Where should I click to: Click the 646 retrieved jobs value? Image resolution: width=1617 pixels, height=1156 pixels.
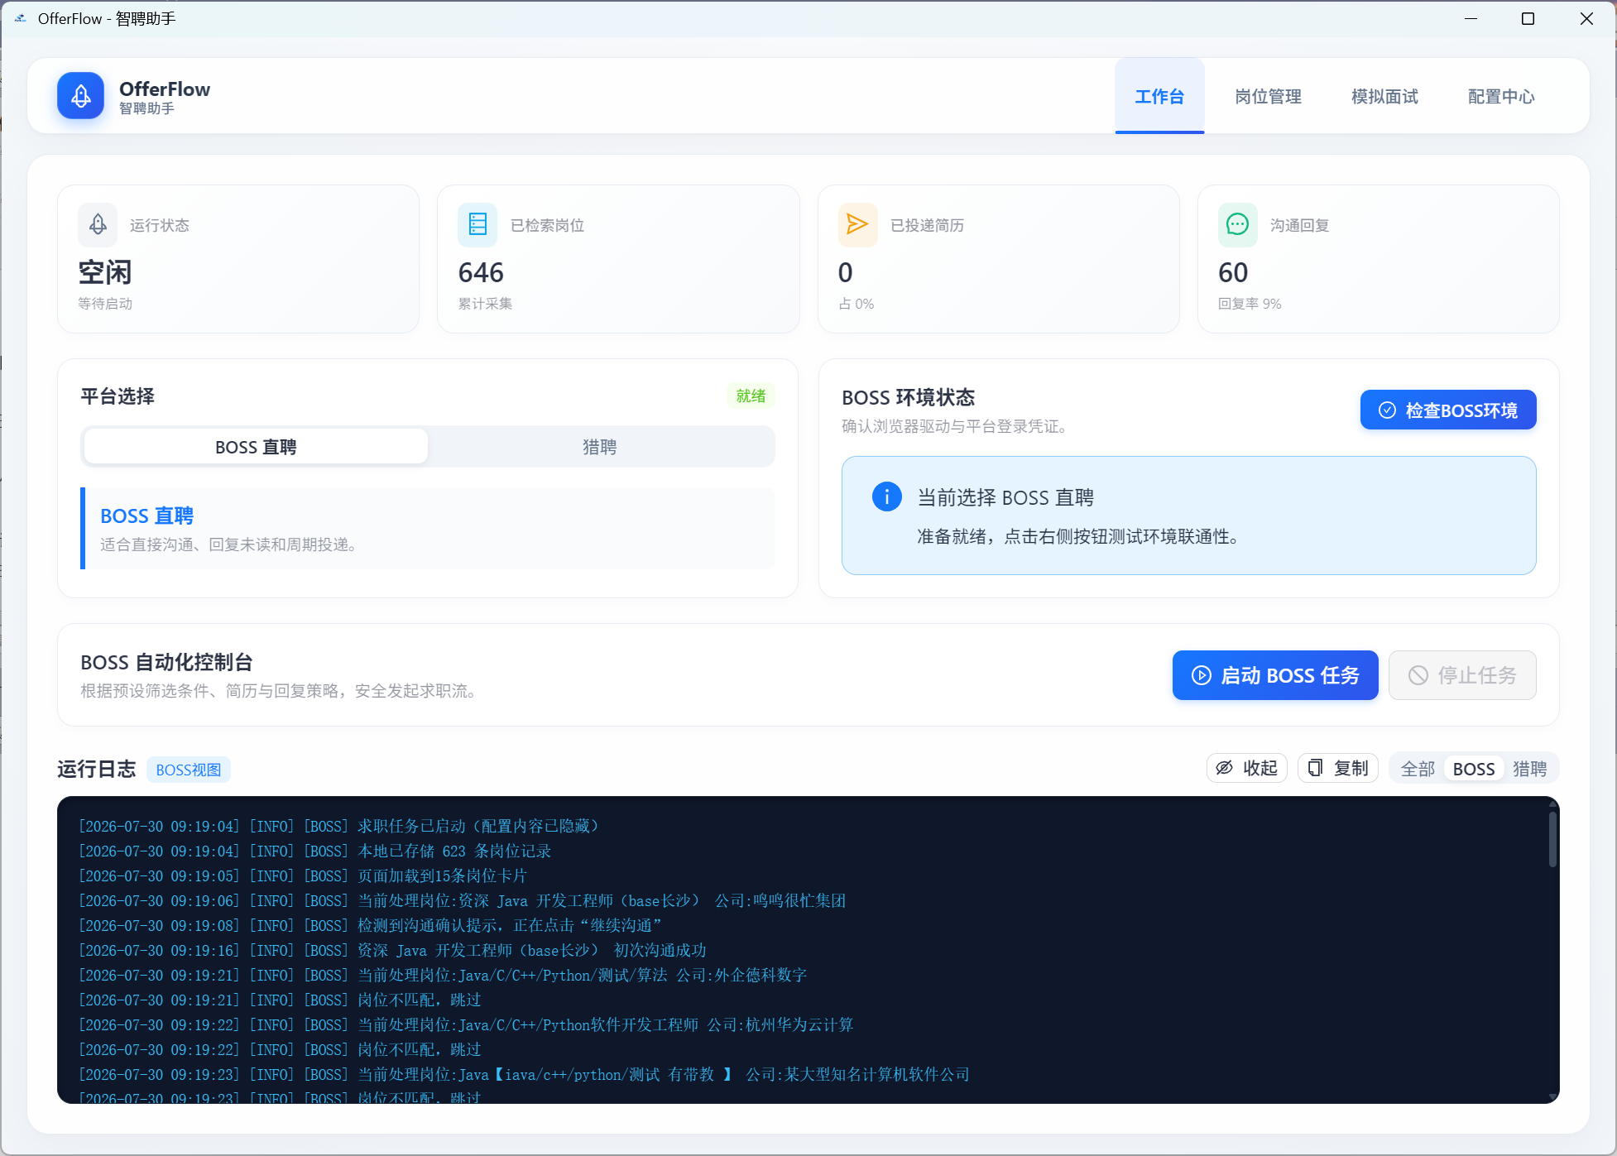[x=481, y=272]
